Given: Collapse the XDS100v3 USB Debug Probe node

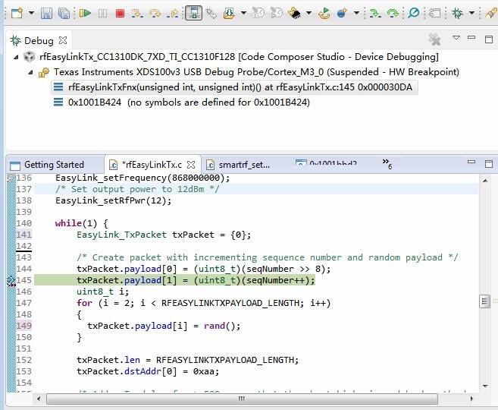Looking at the screenshot, I should click(x=30, y=72).
